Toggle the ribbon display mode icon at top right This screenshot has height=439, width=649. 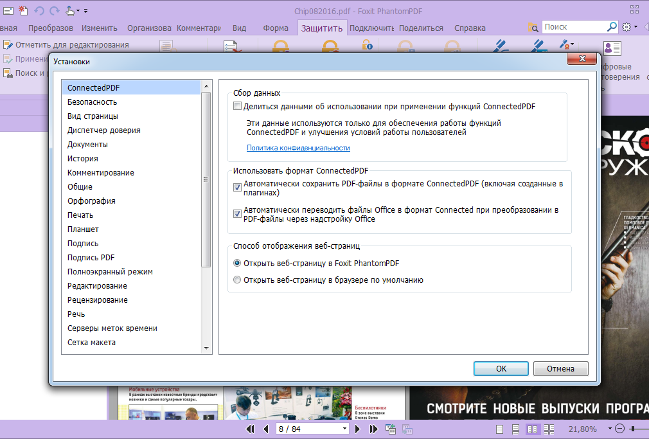click(x=634, y=9)
